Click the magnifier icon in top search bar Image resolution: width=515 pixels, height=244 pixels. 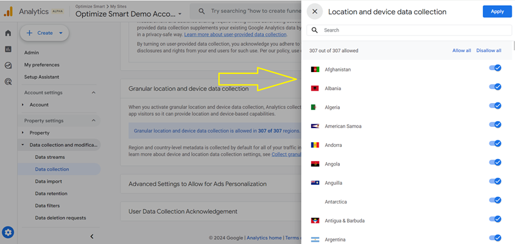[201, 11]
